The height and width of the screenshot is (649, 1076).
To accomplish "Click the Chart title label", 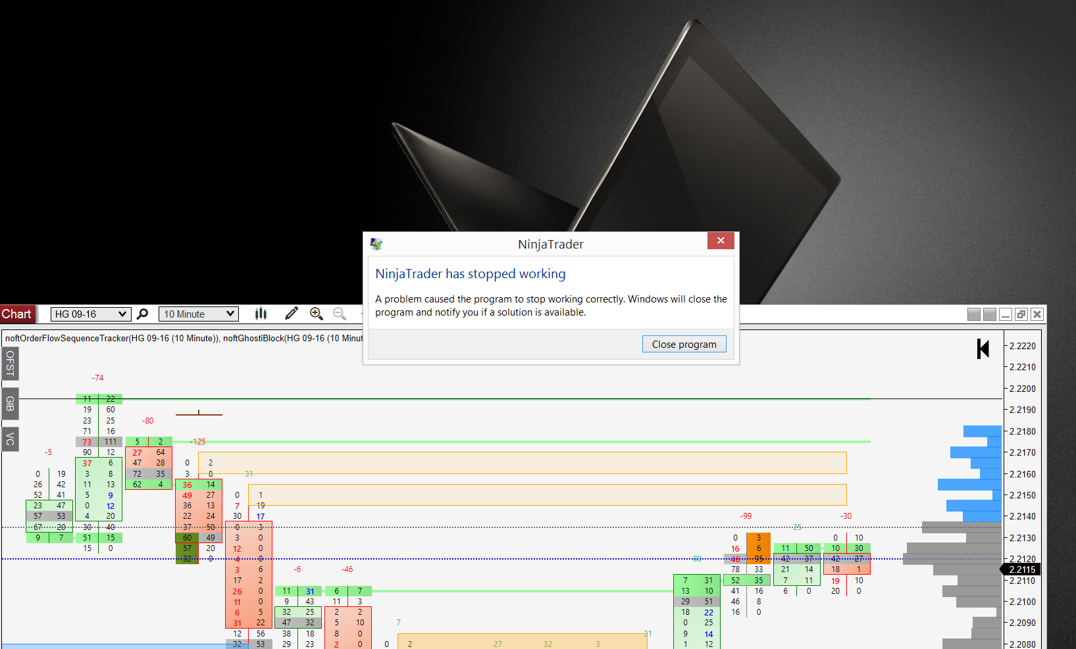I will tap(16, 314).
